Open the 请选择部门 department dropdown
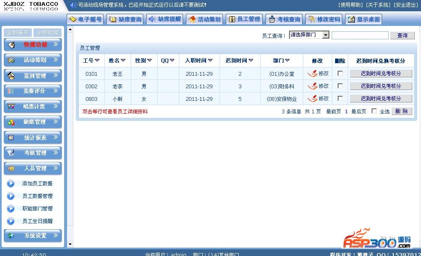 pyautogui.click(x=326, y=35)
